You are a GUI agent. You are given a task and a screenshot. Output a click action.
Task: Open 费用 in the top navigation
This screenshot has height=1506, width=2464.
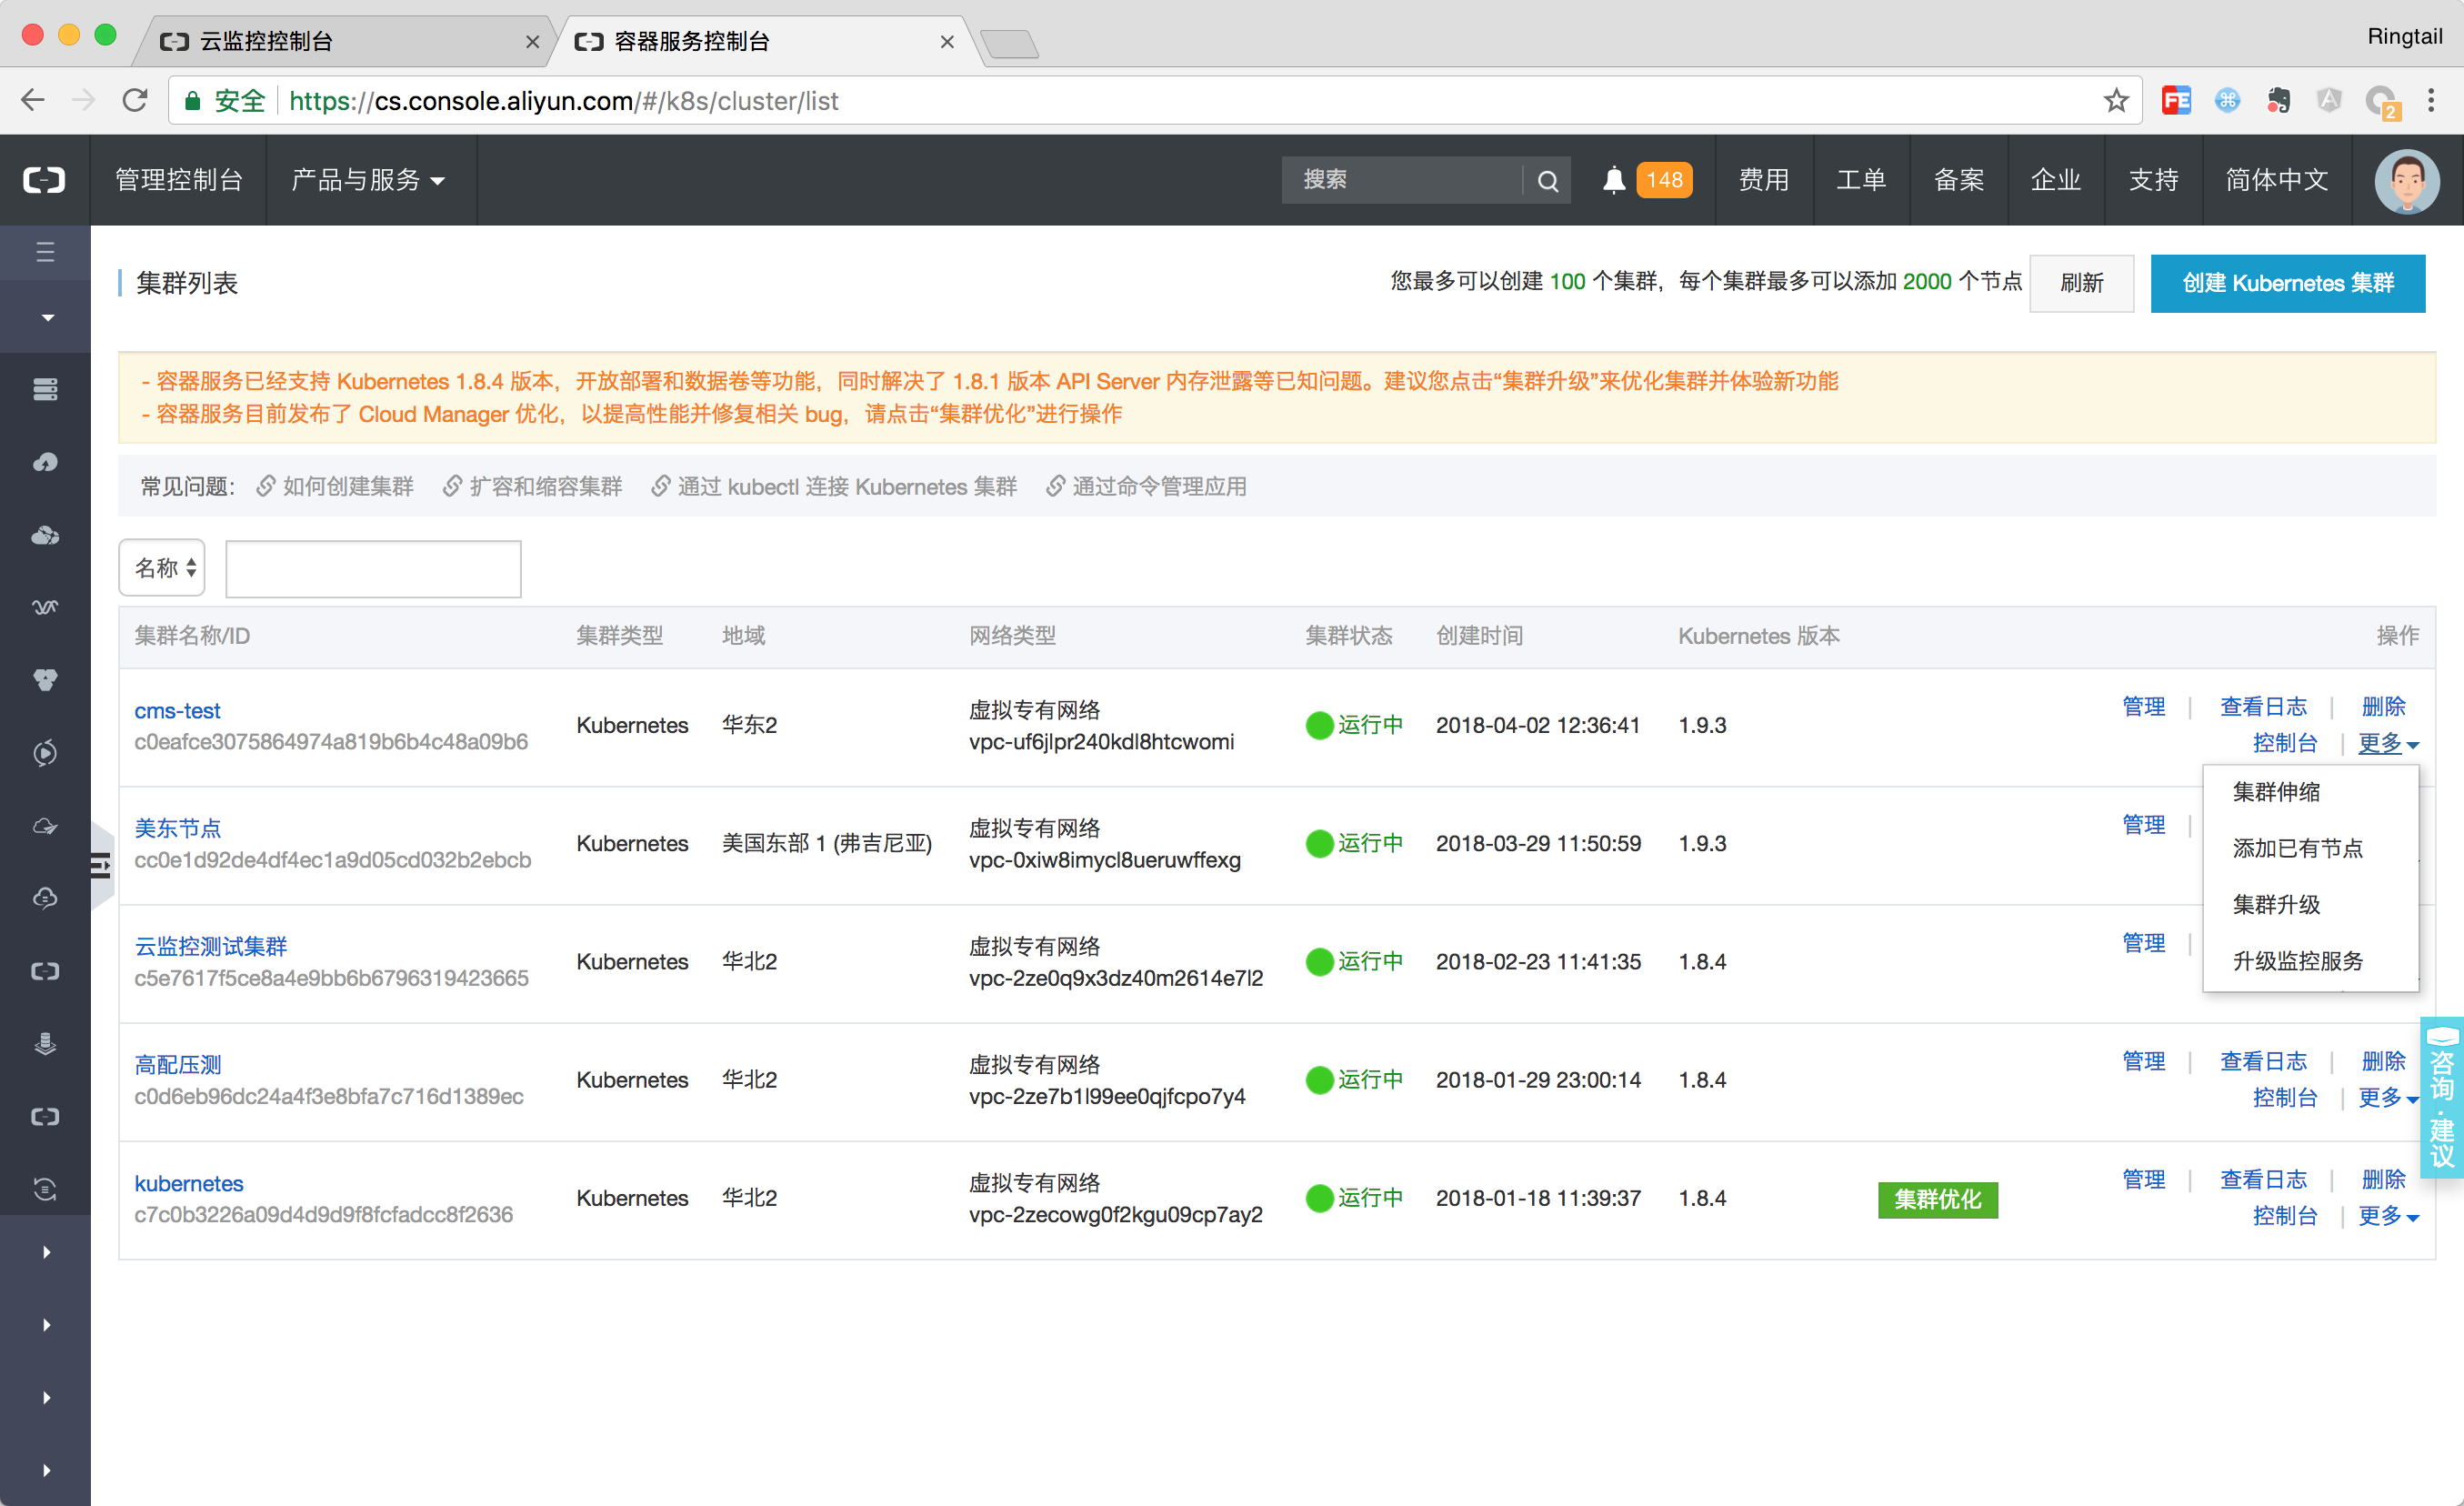[x=1764, y=180]
